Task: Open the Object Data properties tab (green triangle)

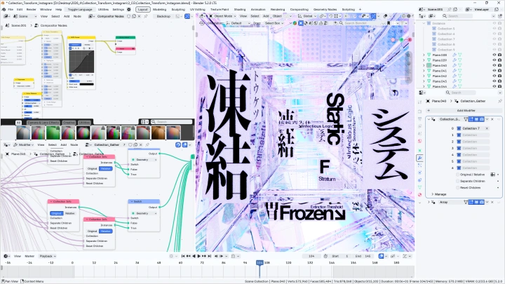Action: (419, 187)
